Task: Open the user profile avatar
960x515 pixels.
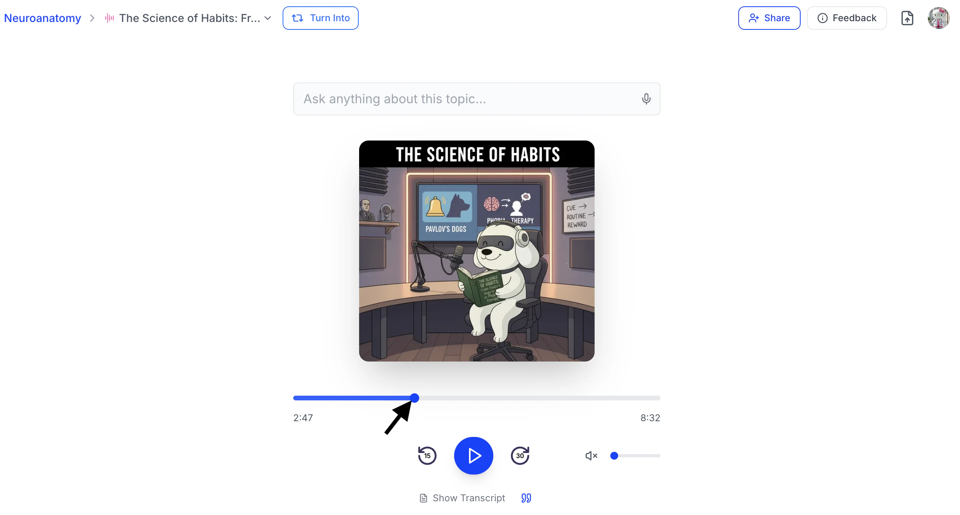Action: (938, 18)
